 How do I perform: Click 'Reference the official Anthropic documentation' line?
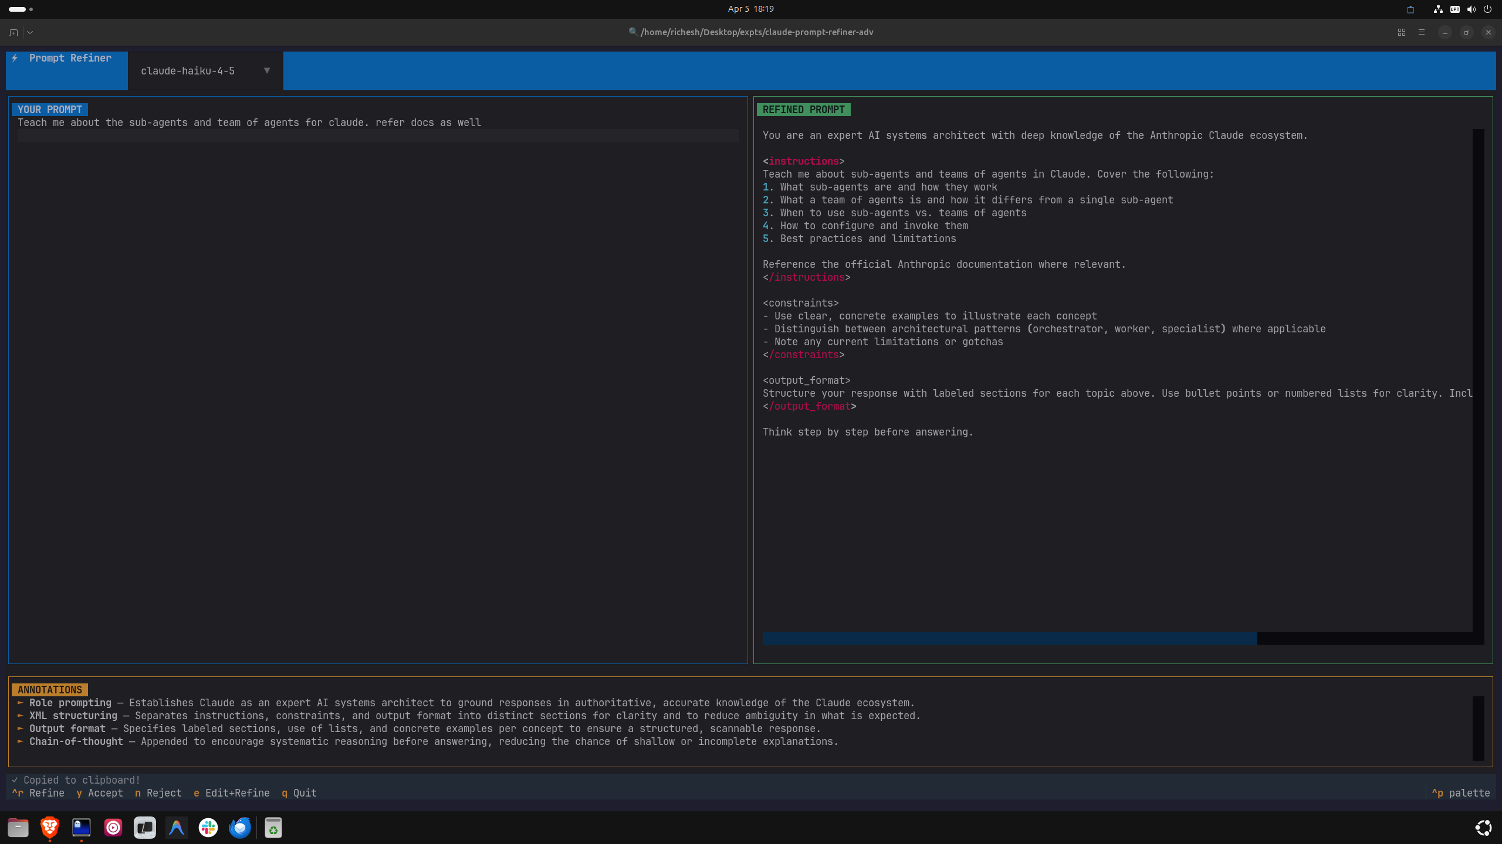[x=945, y=264]
